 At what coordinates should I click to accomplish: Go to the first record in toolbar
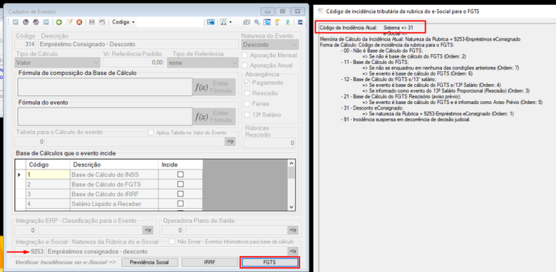tap(15, 22)
